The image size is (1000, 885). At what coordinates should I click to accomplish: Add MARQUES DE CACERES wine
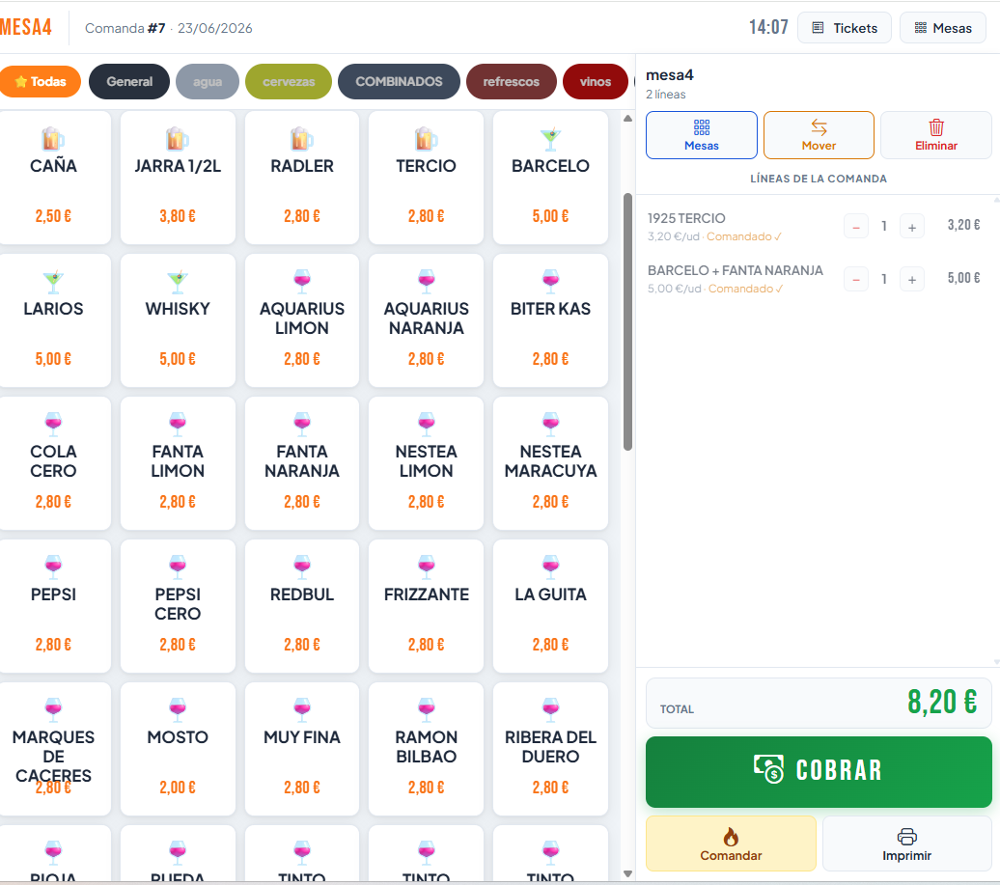[54, 749]
